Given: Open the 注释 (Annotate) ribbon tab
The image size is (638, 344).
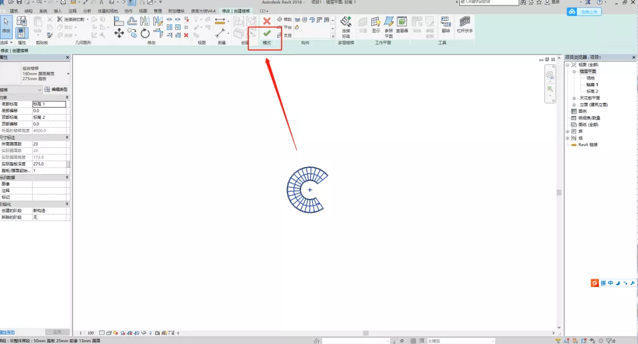Looking at the screenshot, I should (72, 11).
